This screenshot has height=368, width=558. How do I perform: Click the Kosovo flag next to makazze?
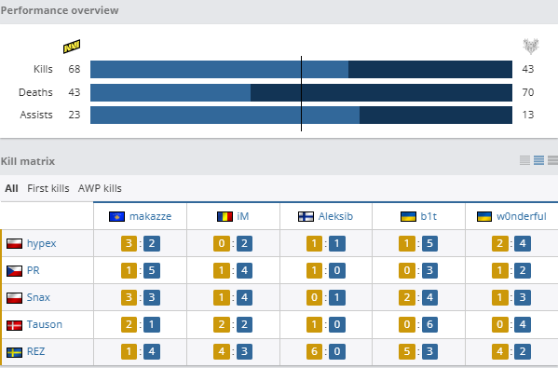(x=116, y=216)
